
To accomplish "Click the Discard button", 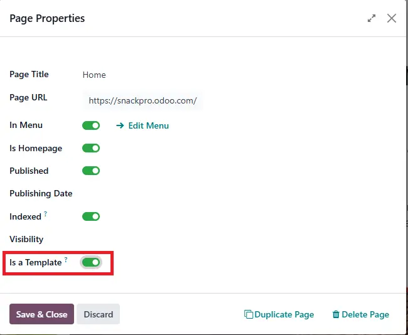I will click(x=99, y=314).
